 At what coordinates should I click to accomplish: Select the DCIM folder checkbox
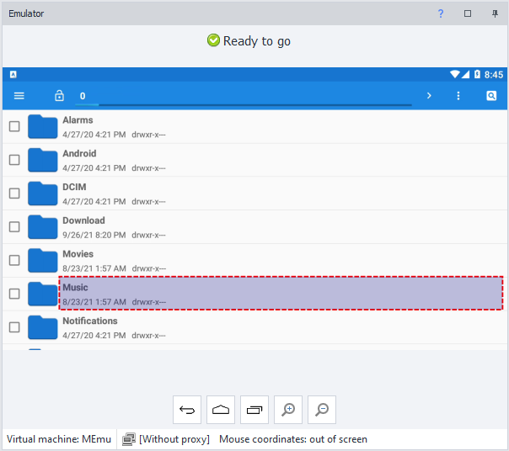14,194
